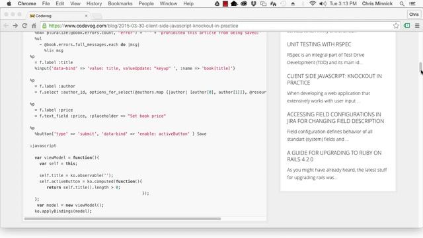This screenshot has width=423, height=238.
Task: Open Accessing Field Configurations in JIRA article
Action: [x=335, y=118]
